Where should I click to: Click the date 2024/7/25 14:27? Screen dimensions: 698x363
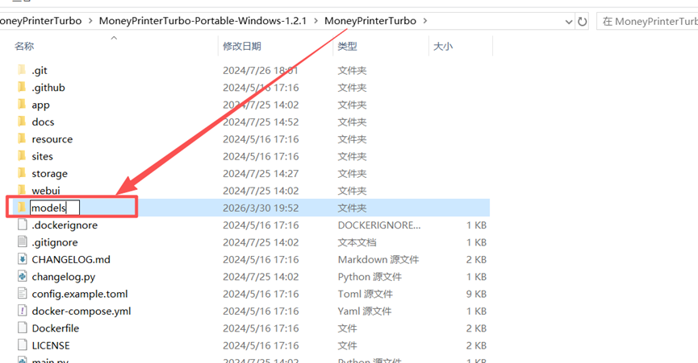tap(261, 174)
